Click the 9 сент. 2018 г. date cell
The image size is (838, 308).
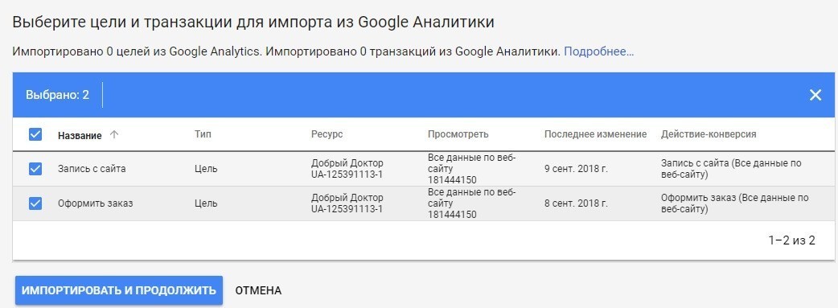tap(576, 169)
